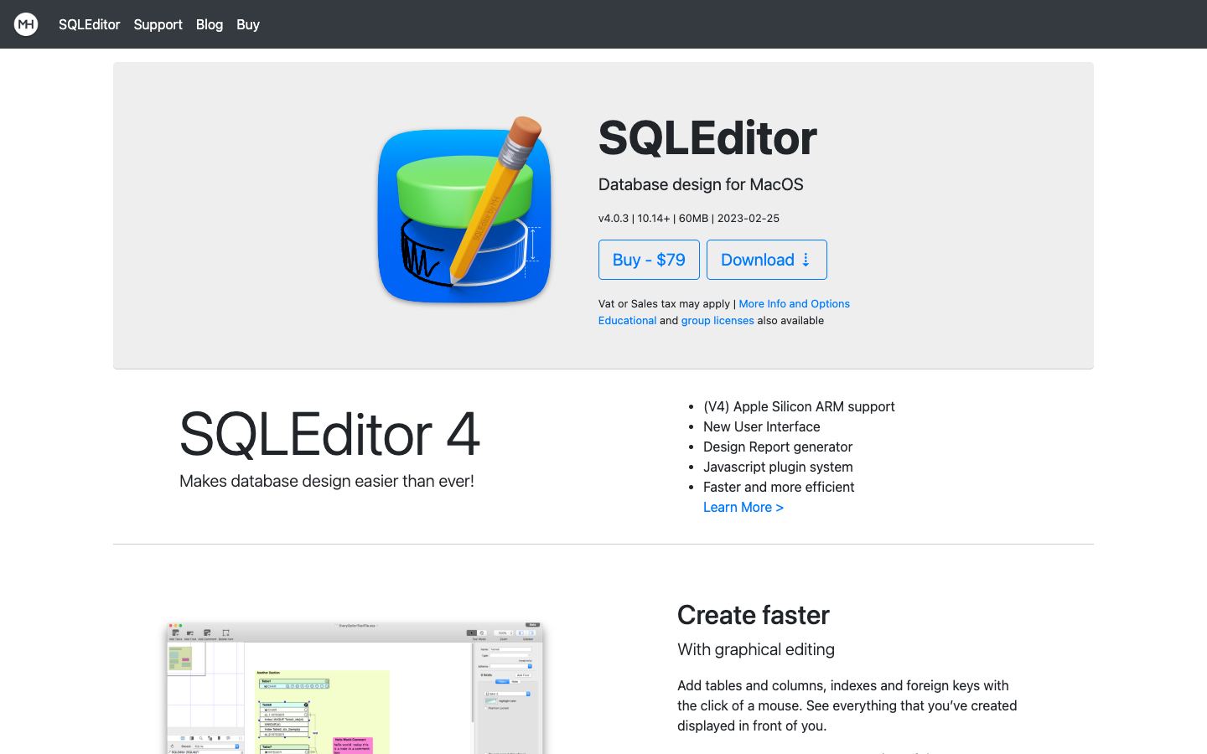Screen dimensions: 1207x754
Task: Click the SQLEditor 4 heading
Action: [329, 434]
